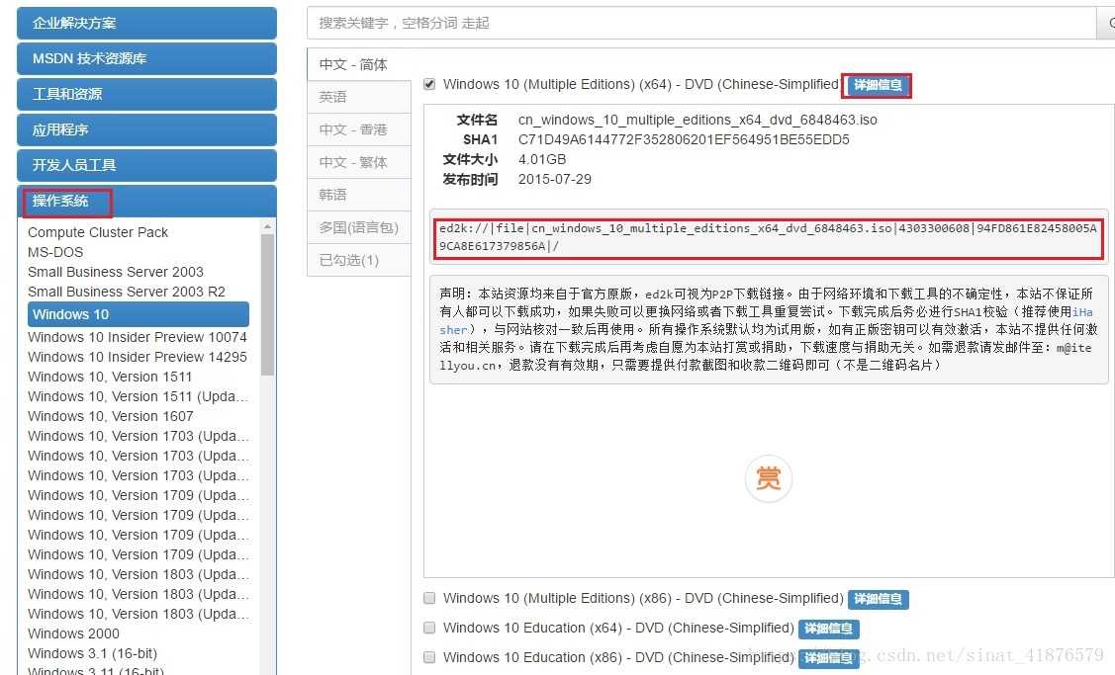
Task: Open the 多国(语言包) tab
Action: click(x=359, y=227)
